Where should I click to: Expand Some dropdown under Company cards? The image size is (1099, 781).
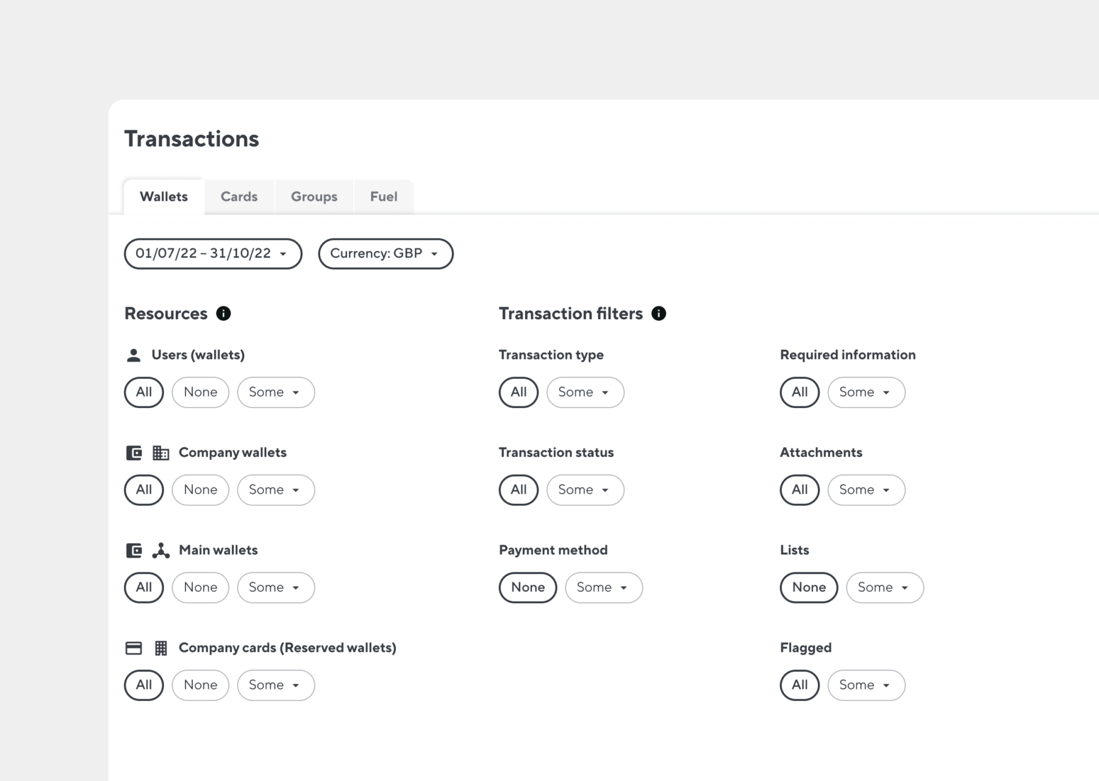(x=276, y=685)
